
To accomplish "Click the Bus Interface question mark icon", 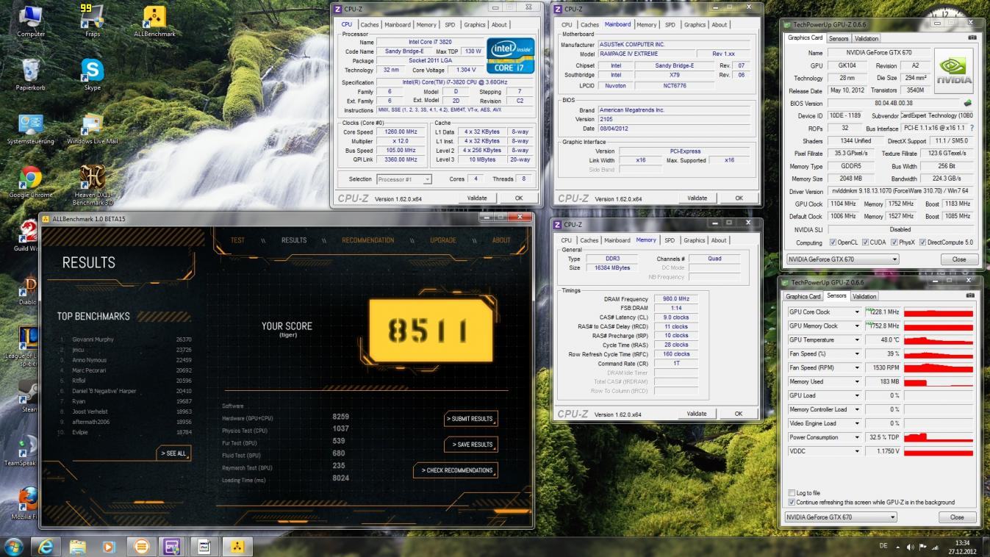I will tap(972, 128).
